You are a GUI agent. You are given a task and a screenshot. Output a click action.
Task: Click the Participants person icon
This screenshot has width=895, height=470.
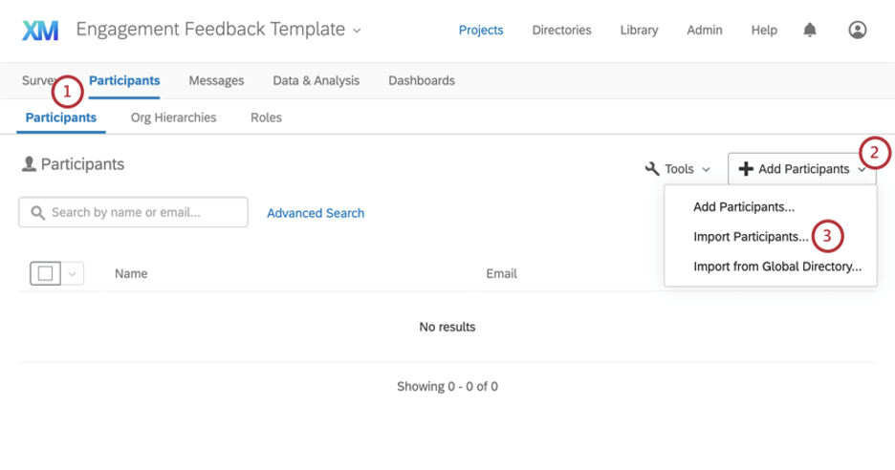(x=29, y=164)
